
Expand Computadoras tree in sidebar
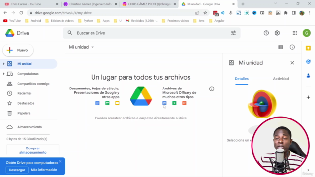pyautogui.click(x=4, y=74)
